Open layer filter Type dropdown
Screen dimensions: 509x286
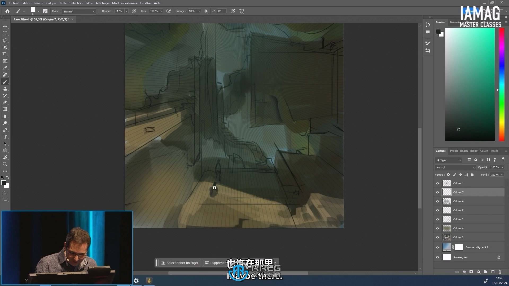[448, 160]
